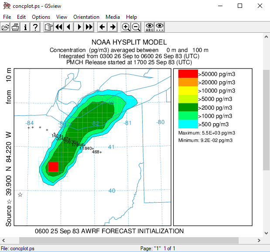Screen dimensions: 270x252
Task: Open the File menu
Action: click(7, 17)
